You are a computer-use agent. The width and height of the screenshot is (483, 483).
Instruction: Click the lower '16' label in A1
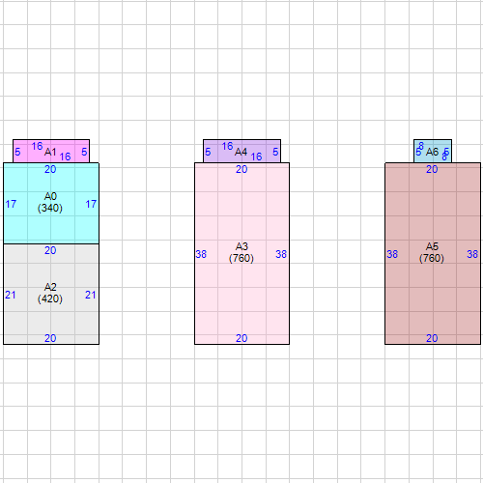coord(65,156)
